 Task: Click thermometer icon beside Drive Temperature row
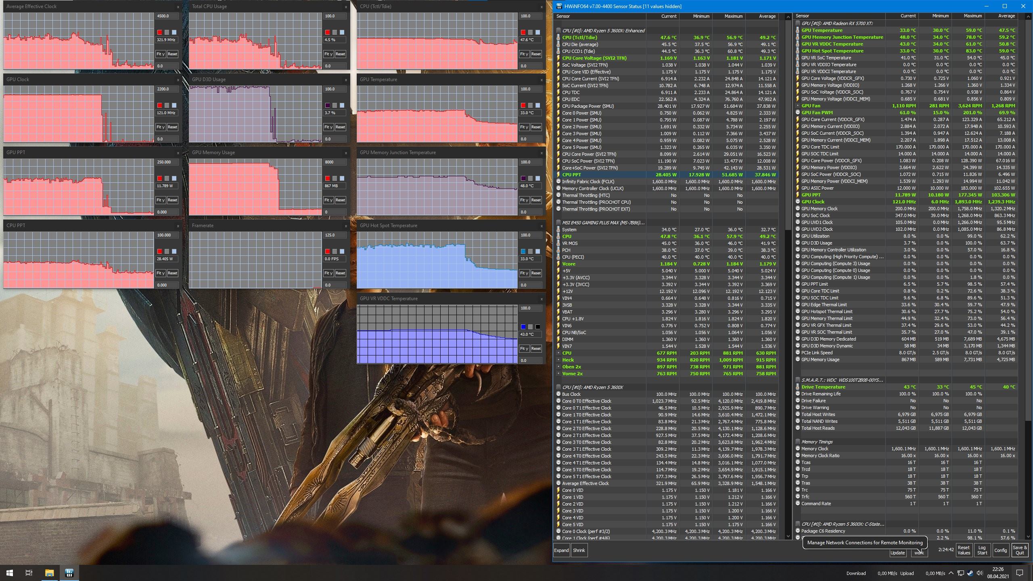[798, 387]
